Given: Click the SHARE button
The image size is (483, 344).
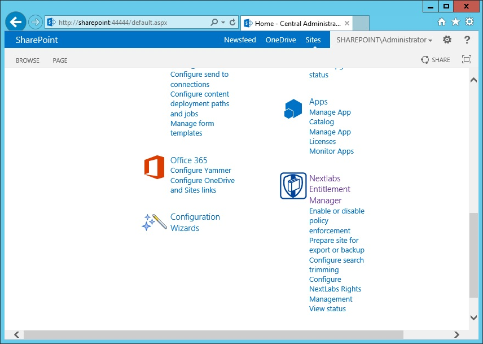Looking at the screenshot, I should (x=436, y=60).
